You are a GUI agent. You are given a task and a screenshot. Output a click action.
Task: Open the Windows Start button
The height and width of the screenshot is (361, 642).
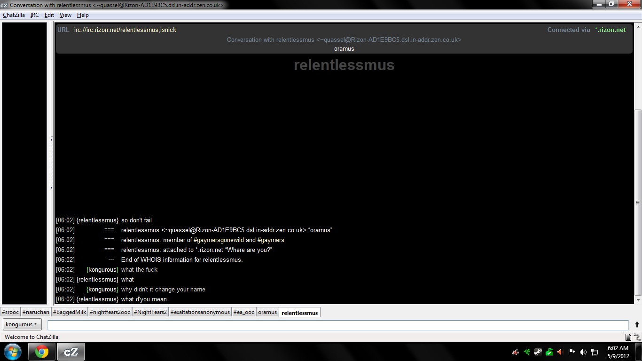13,352
